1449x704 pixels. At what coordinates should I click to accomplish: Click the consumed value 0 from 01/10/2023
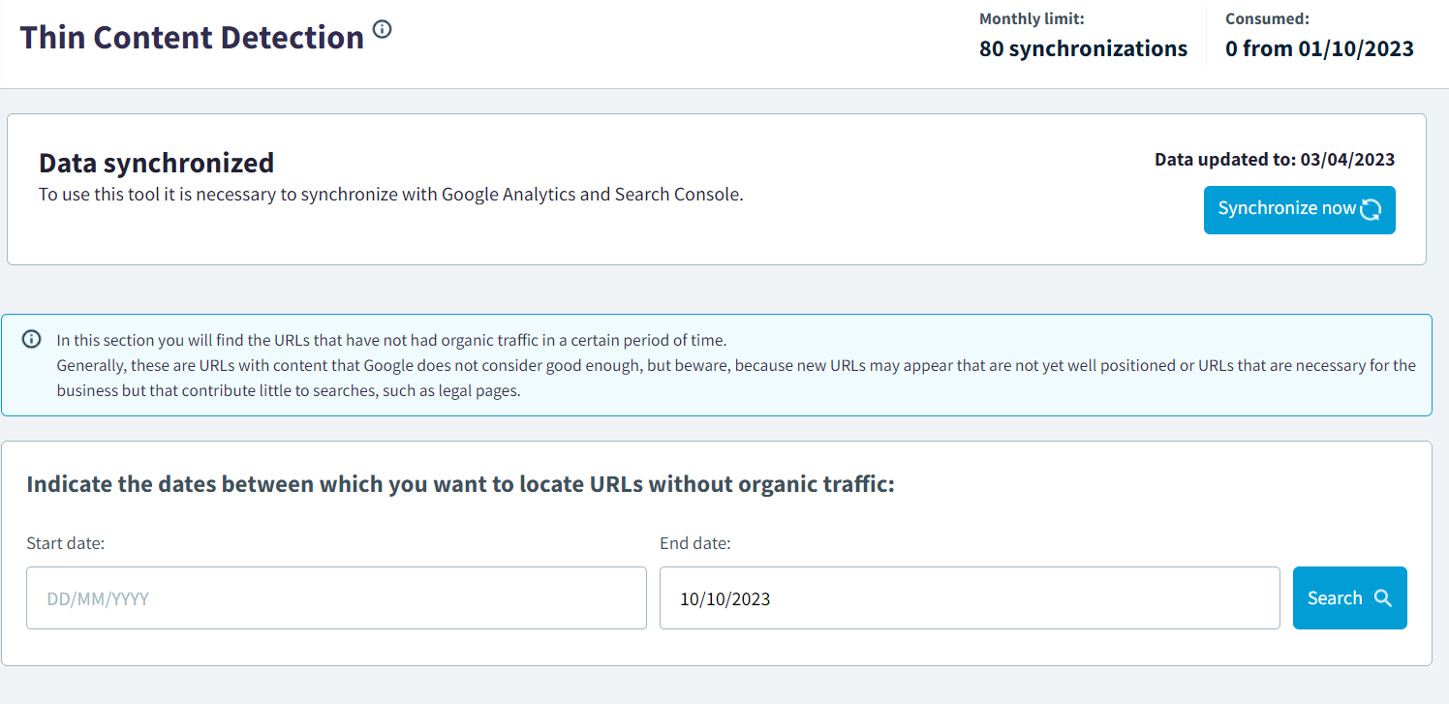click(1319, 48)
